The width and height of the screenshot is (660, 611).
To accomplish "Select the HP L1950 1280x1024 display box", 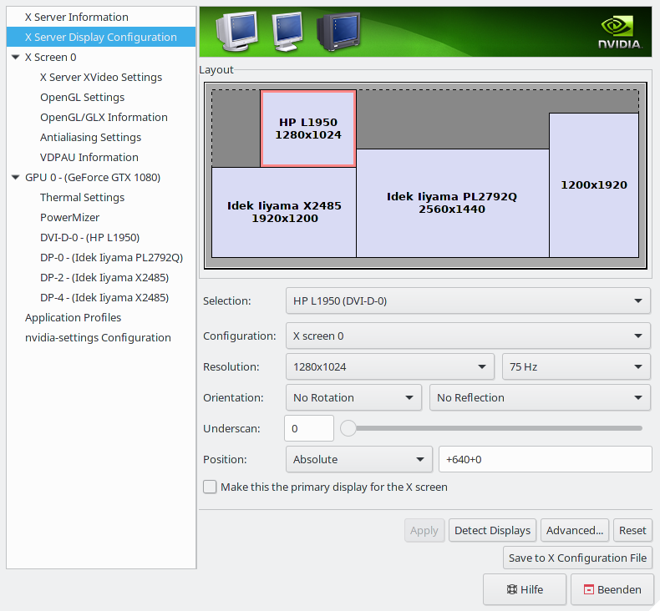I will pyautogui.click(x=308, y=129).
